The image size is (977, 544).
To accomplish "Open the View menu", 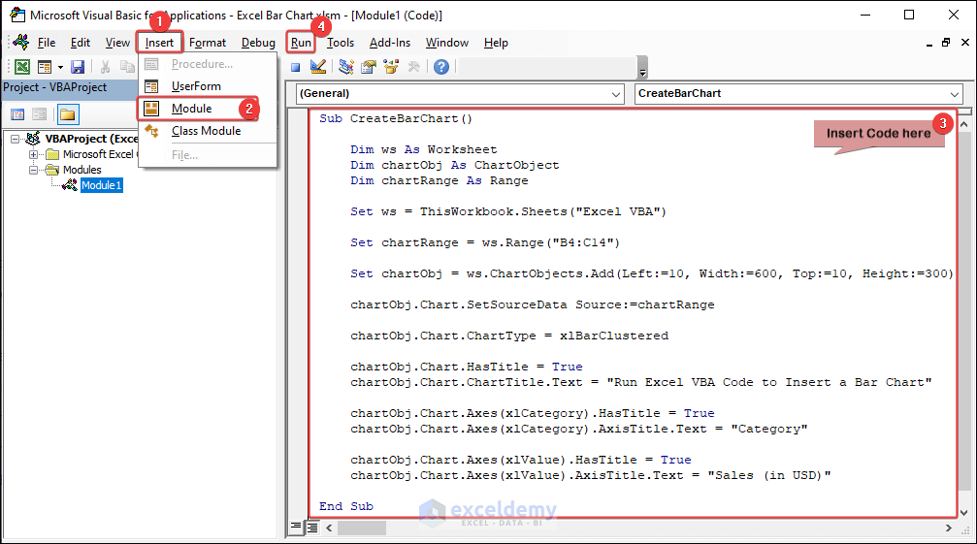I will coord(117,43).
